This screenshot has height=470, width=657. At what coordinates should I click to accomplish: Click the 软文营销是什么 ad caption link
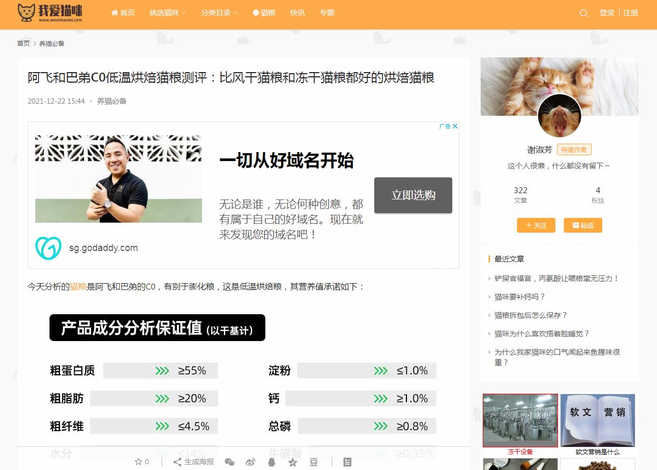pyautogui.click(x=598, y=452)
